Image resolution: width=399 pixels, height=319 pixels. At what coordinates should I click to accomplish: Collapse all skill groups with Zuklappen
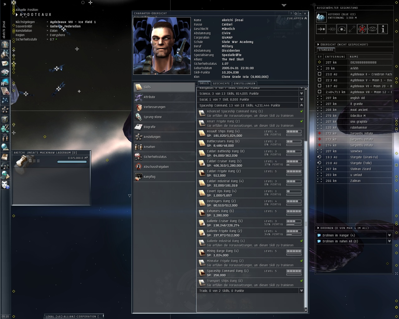(297, 18)
